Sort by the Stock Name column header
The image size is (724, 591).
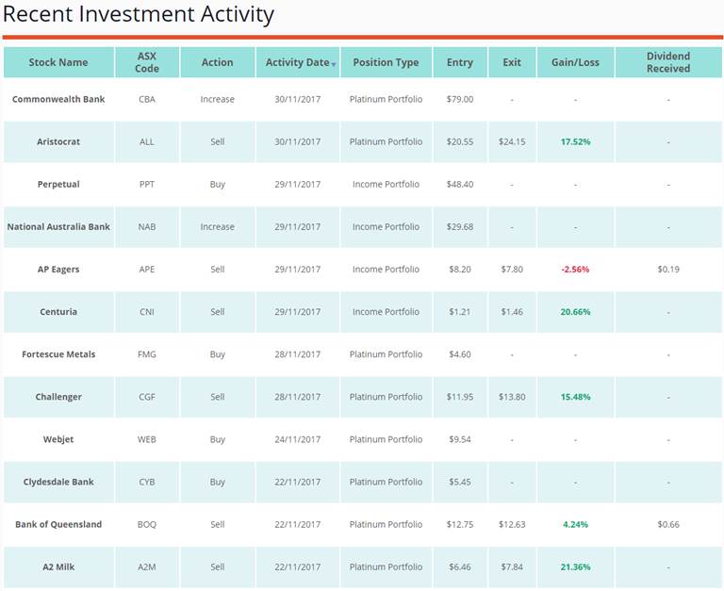point(58,62)
